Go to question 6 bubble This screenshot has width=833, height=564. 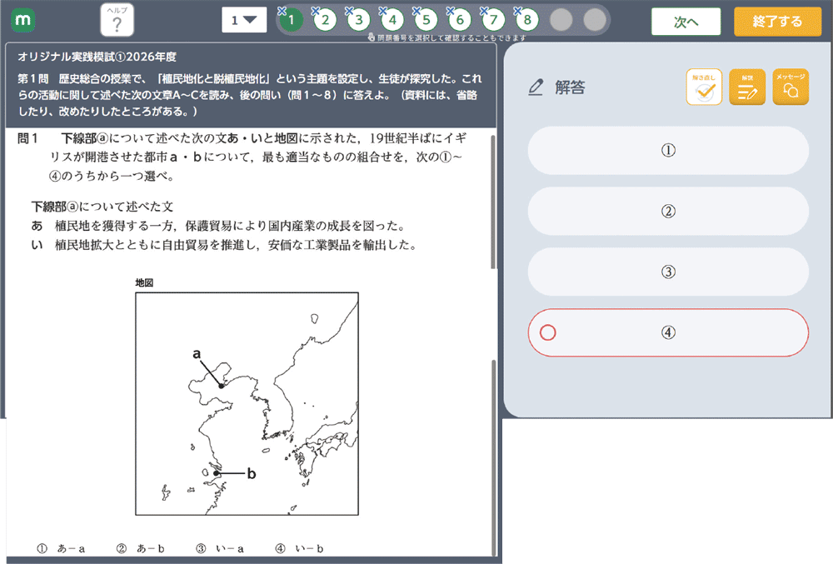(460, 20)
